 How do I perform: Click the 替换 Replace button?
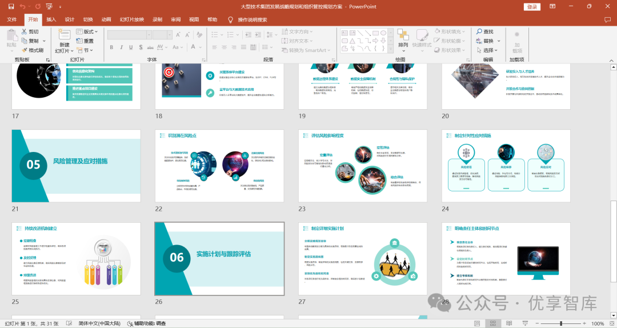tap(485, 41)
